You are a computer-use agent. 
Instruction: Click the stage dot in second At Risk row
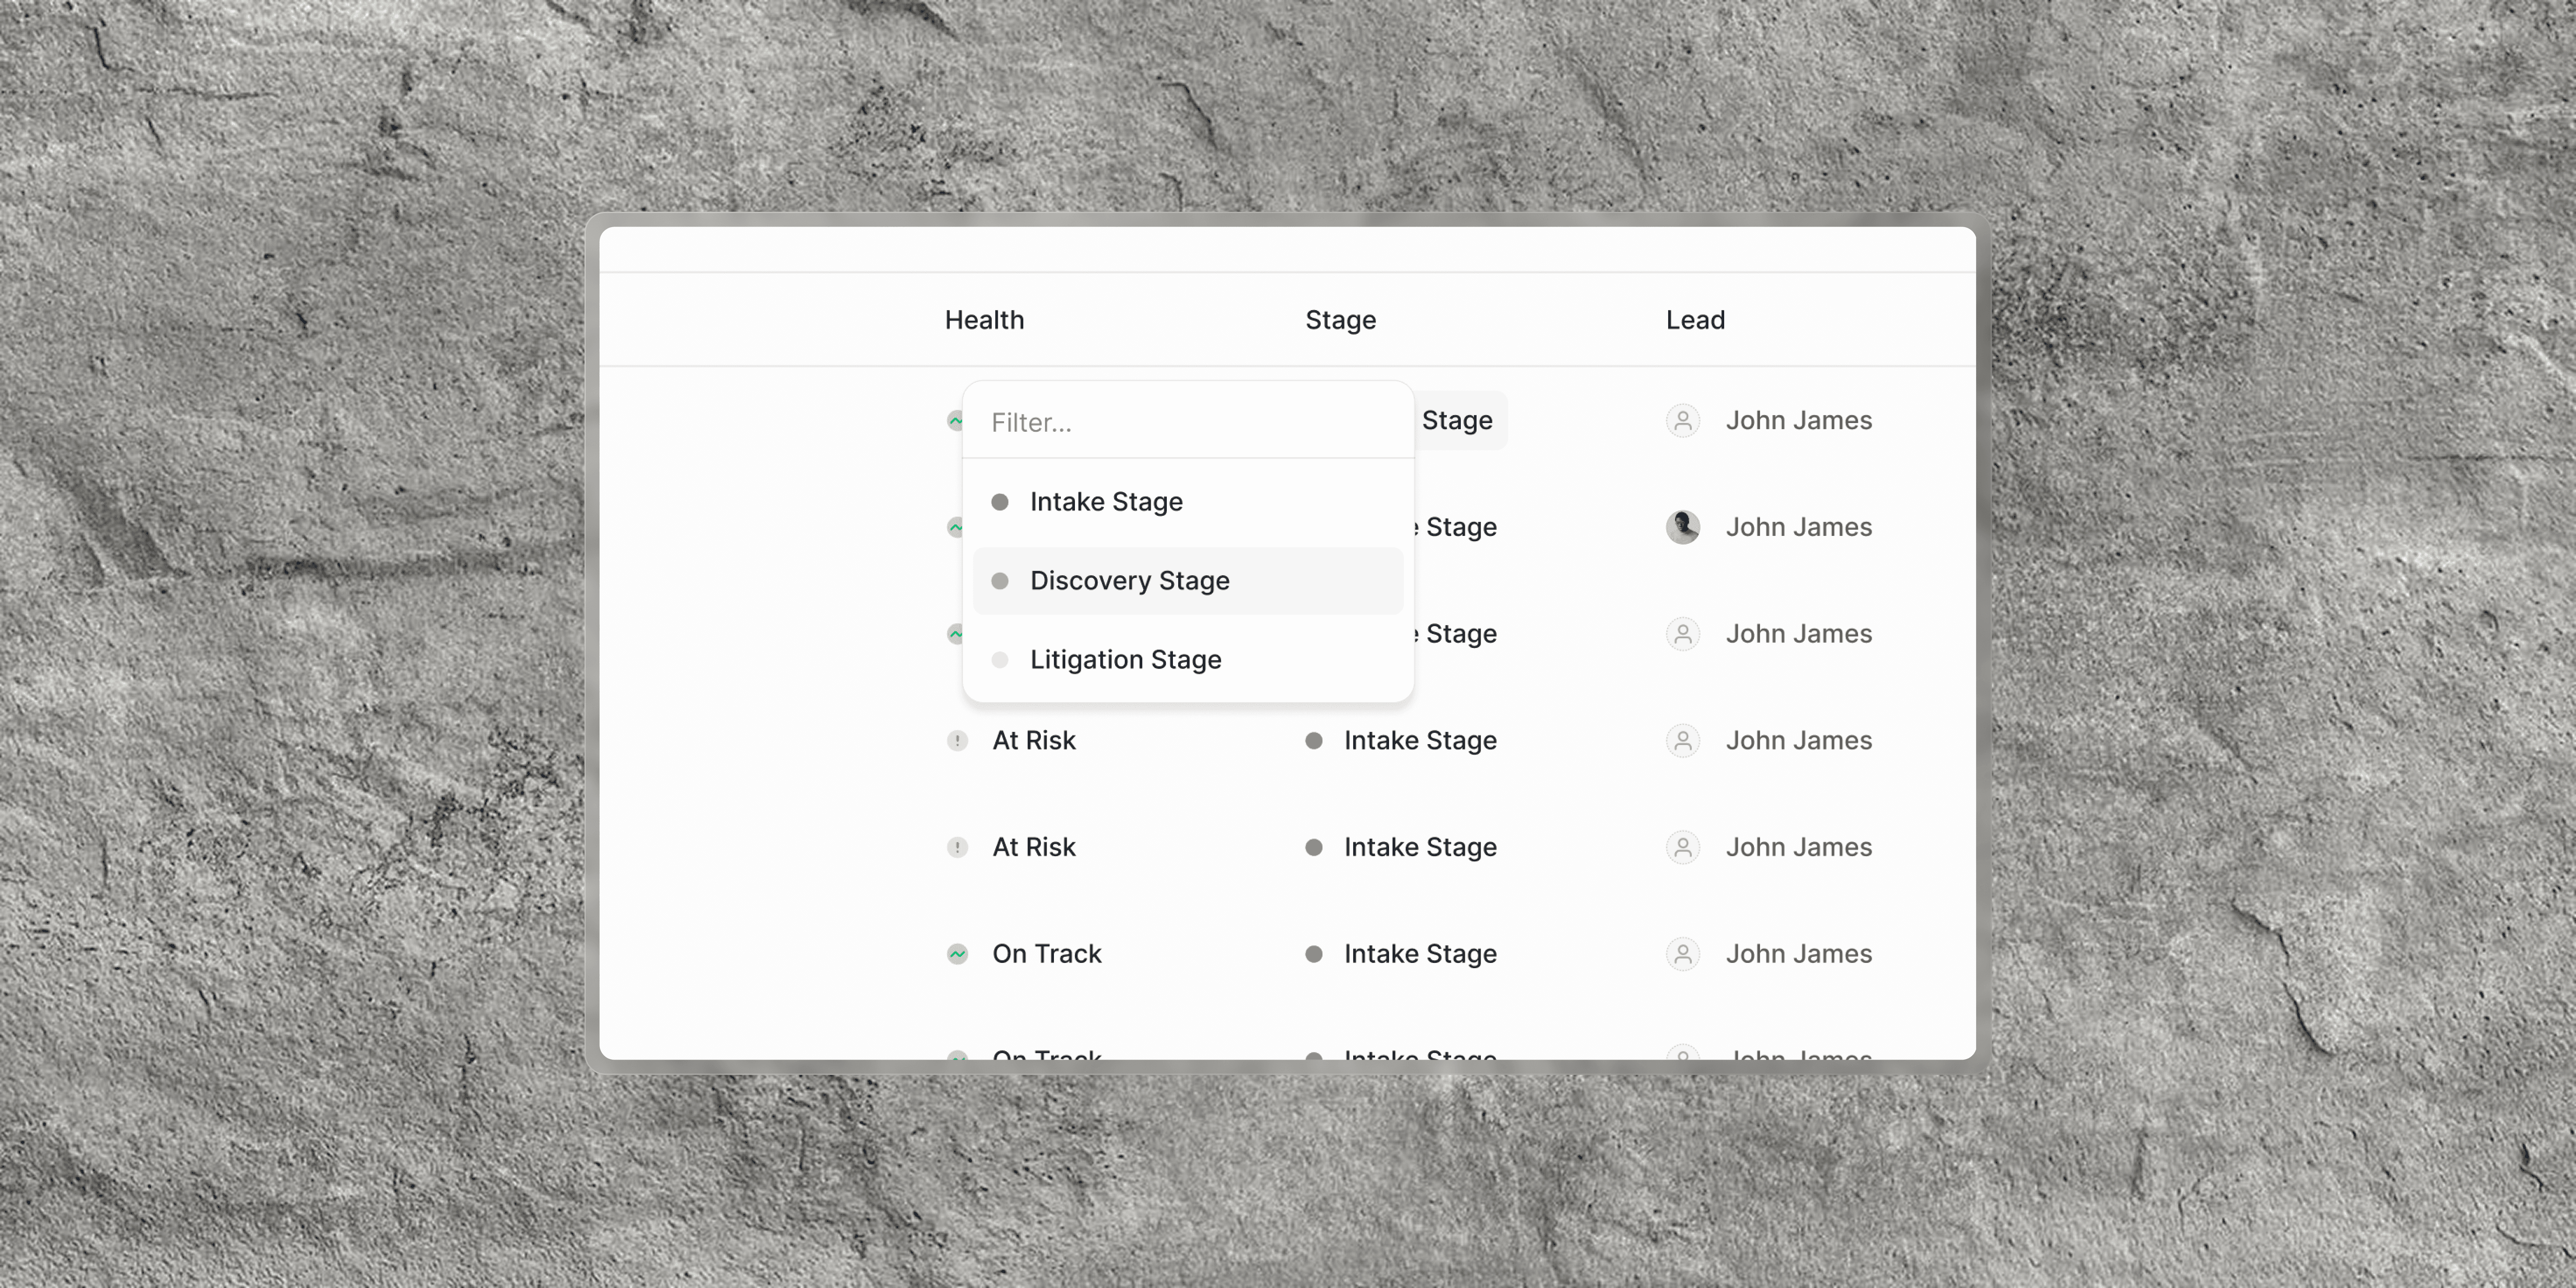(1314, 847)
